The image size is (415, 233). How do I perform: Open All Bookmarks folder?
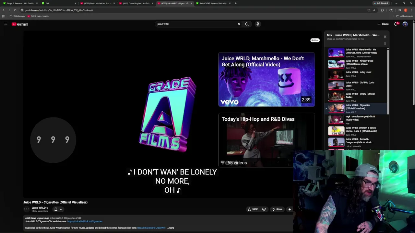coord(404,16)
